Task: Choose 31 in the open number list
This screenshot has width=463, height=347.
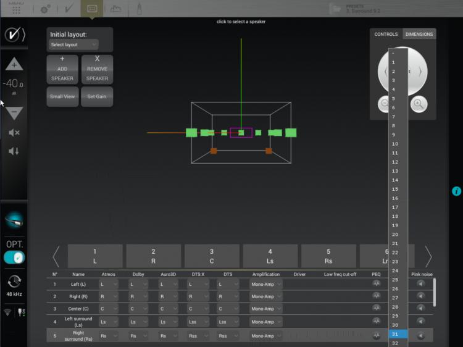Action: (398, 334)
